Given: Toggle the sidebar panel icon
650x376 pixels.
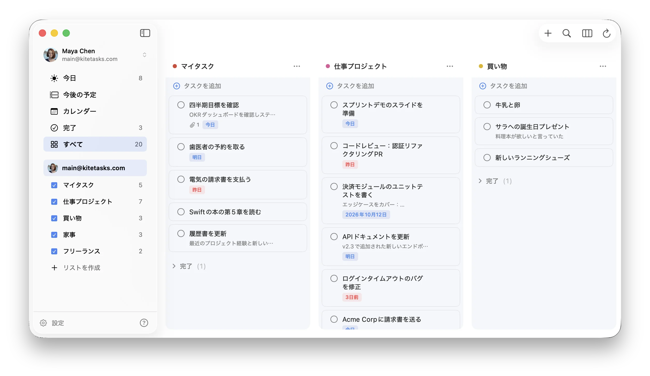Looking at the screenshot, I should (x=145, y=33).
